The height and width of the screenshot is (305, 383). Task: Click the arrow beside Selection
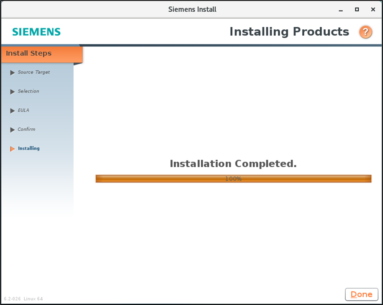point(13,92)
